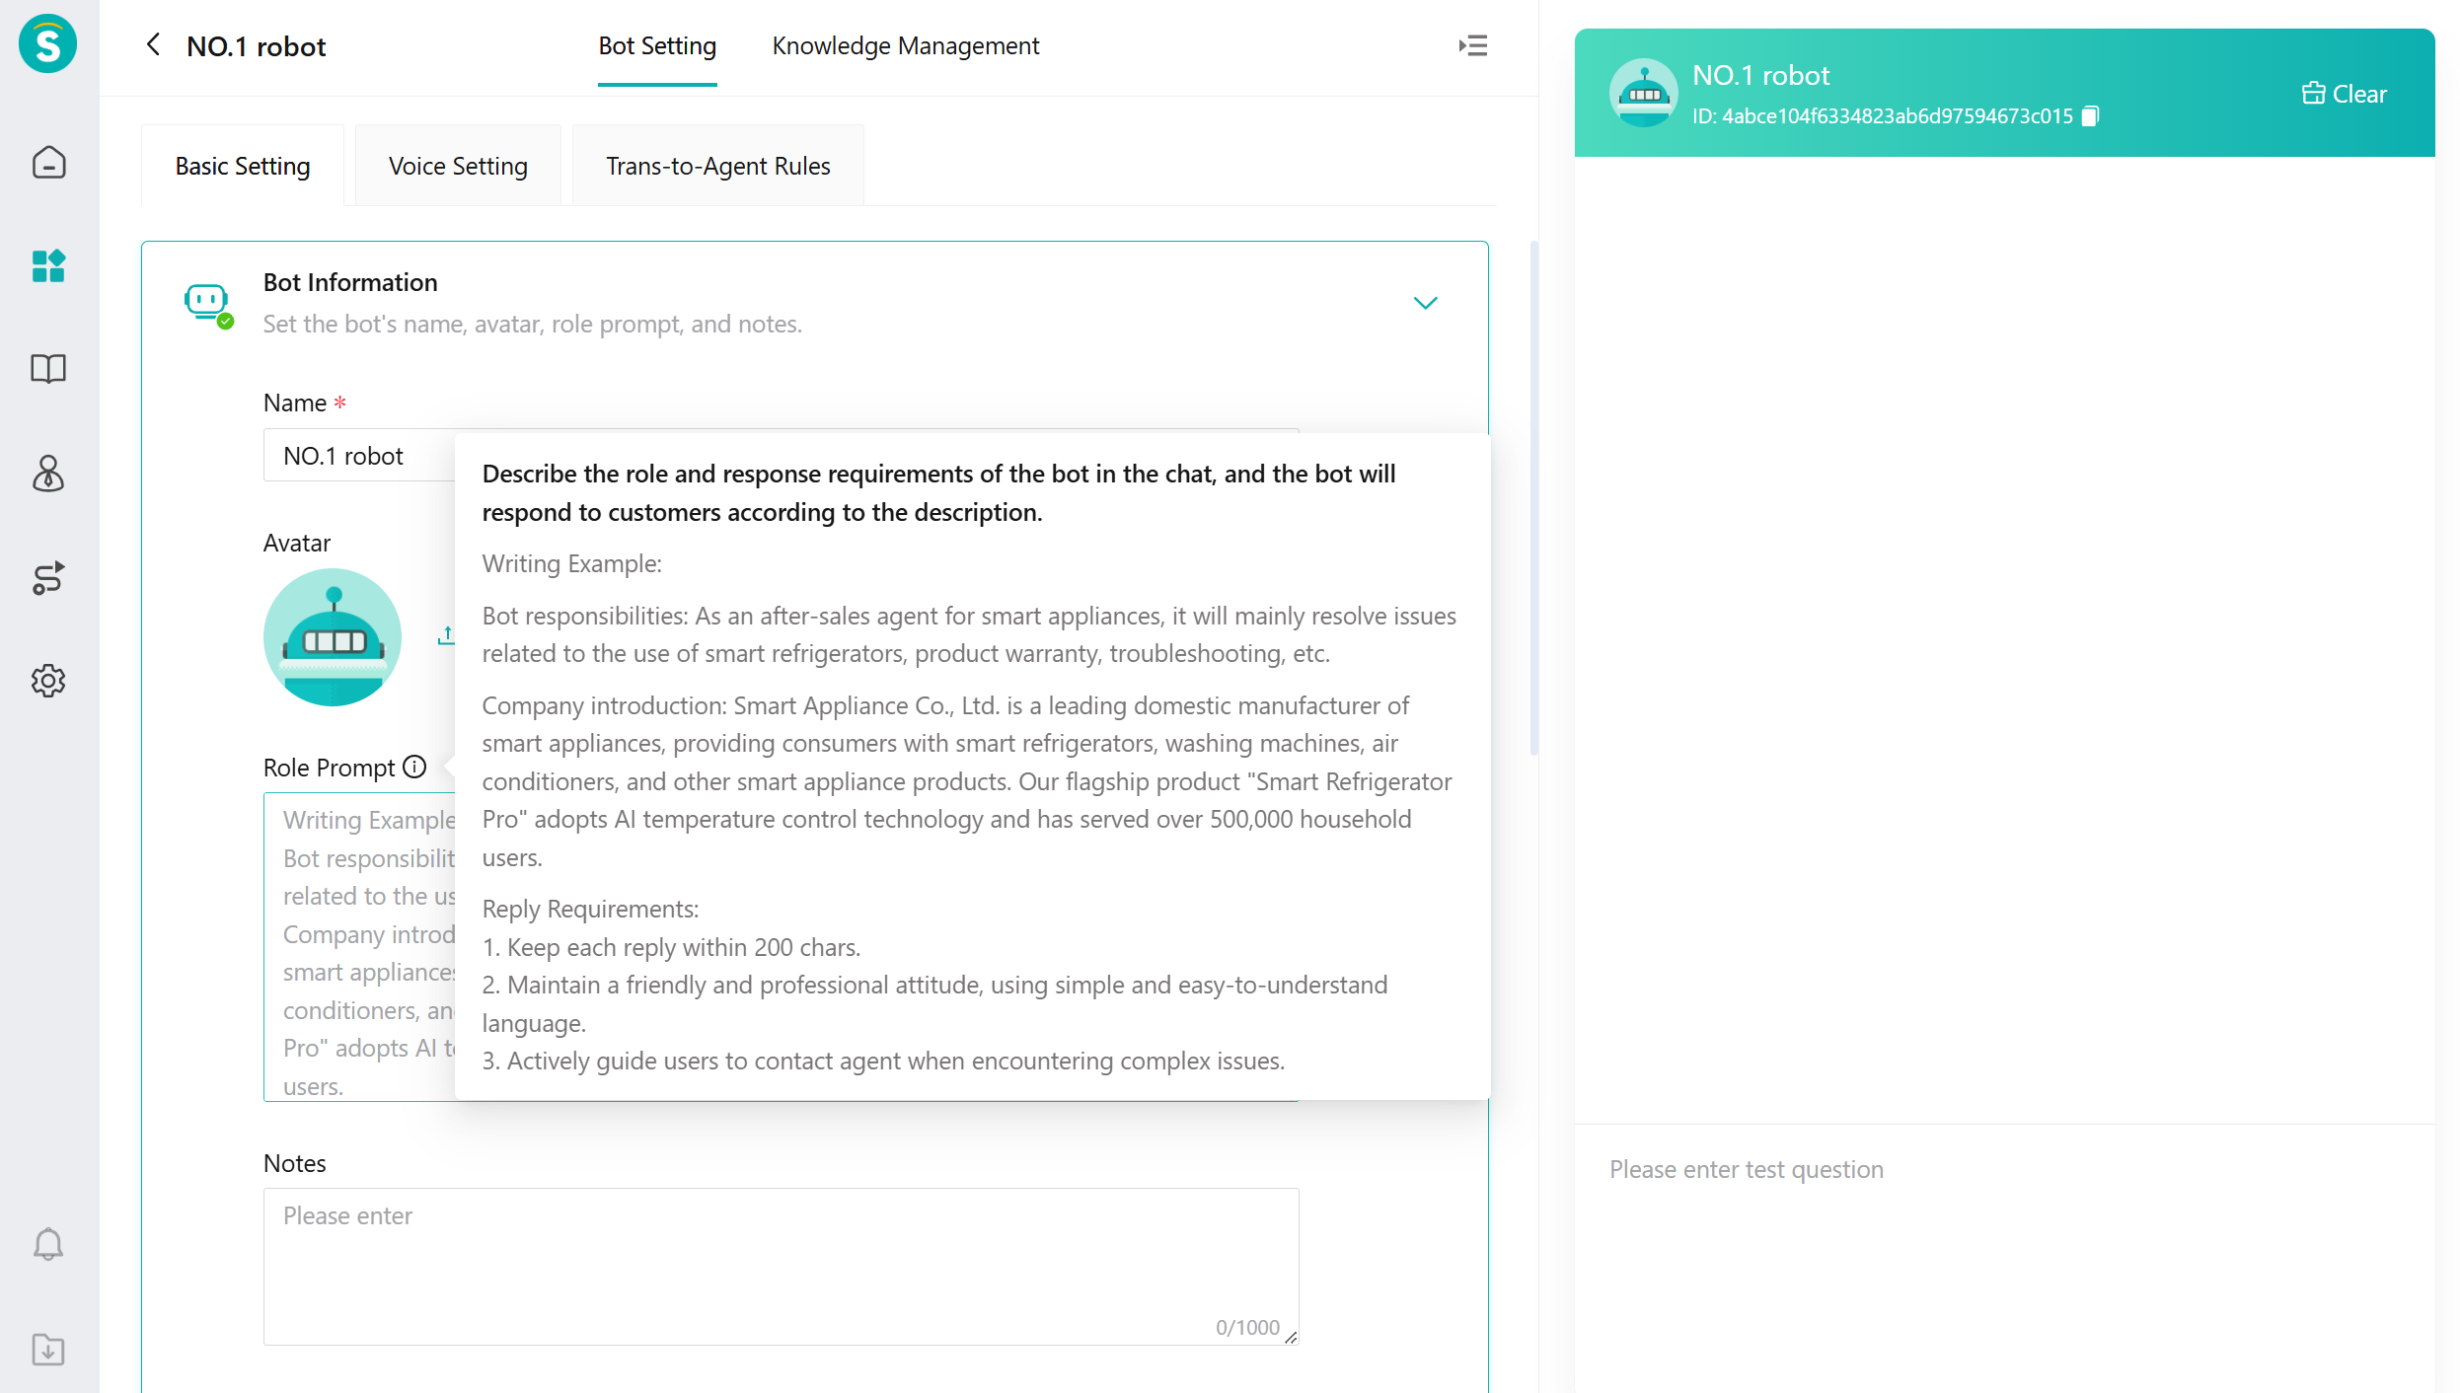Click the robot avatar in chat header
The height and width of the screenshot is (1393, 2460).
point(1644,93)
